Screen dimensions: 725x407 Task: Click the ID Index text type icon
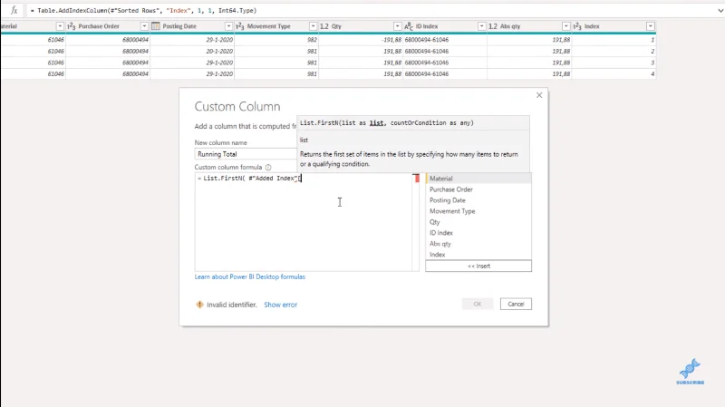point(409,26)
